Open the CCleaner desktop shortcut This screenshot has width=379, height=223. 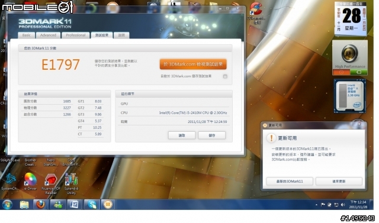pyautogui.click(x=256, y=13)
